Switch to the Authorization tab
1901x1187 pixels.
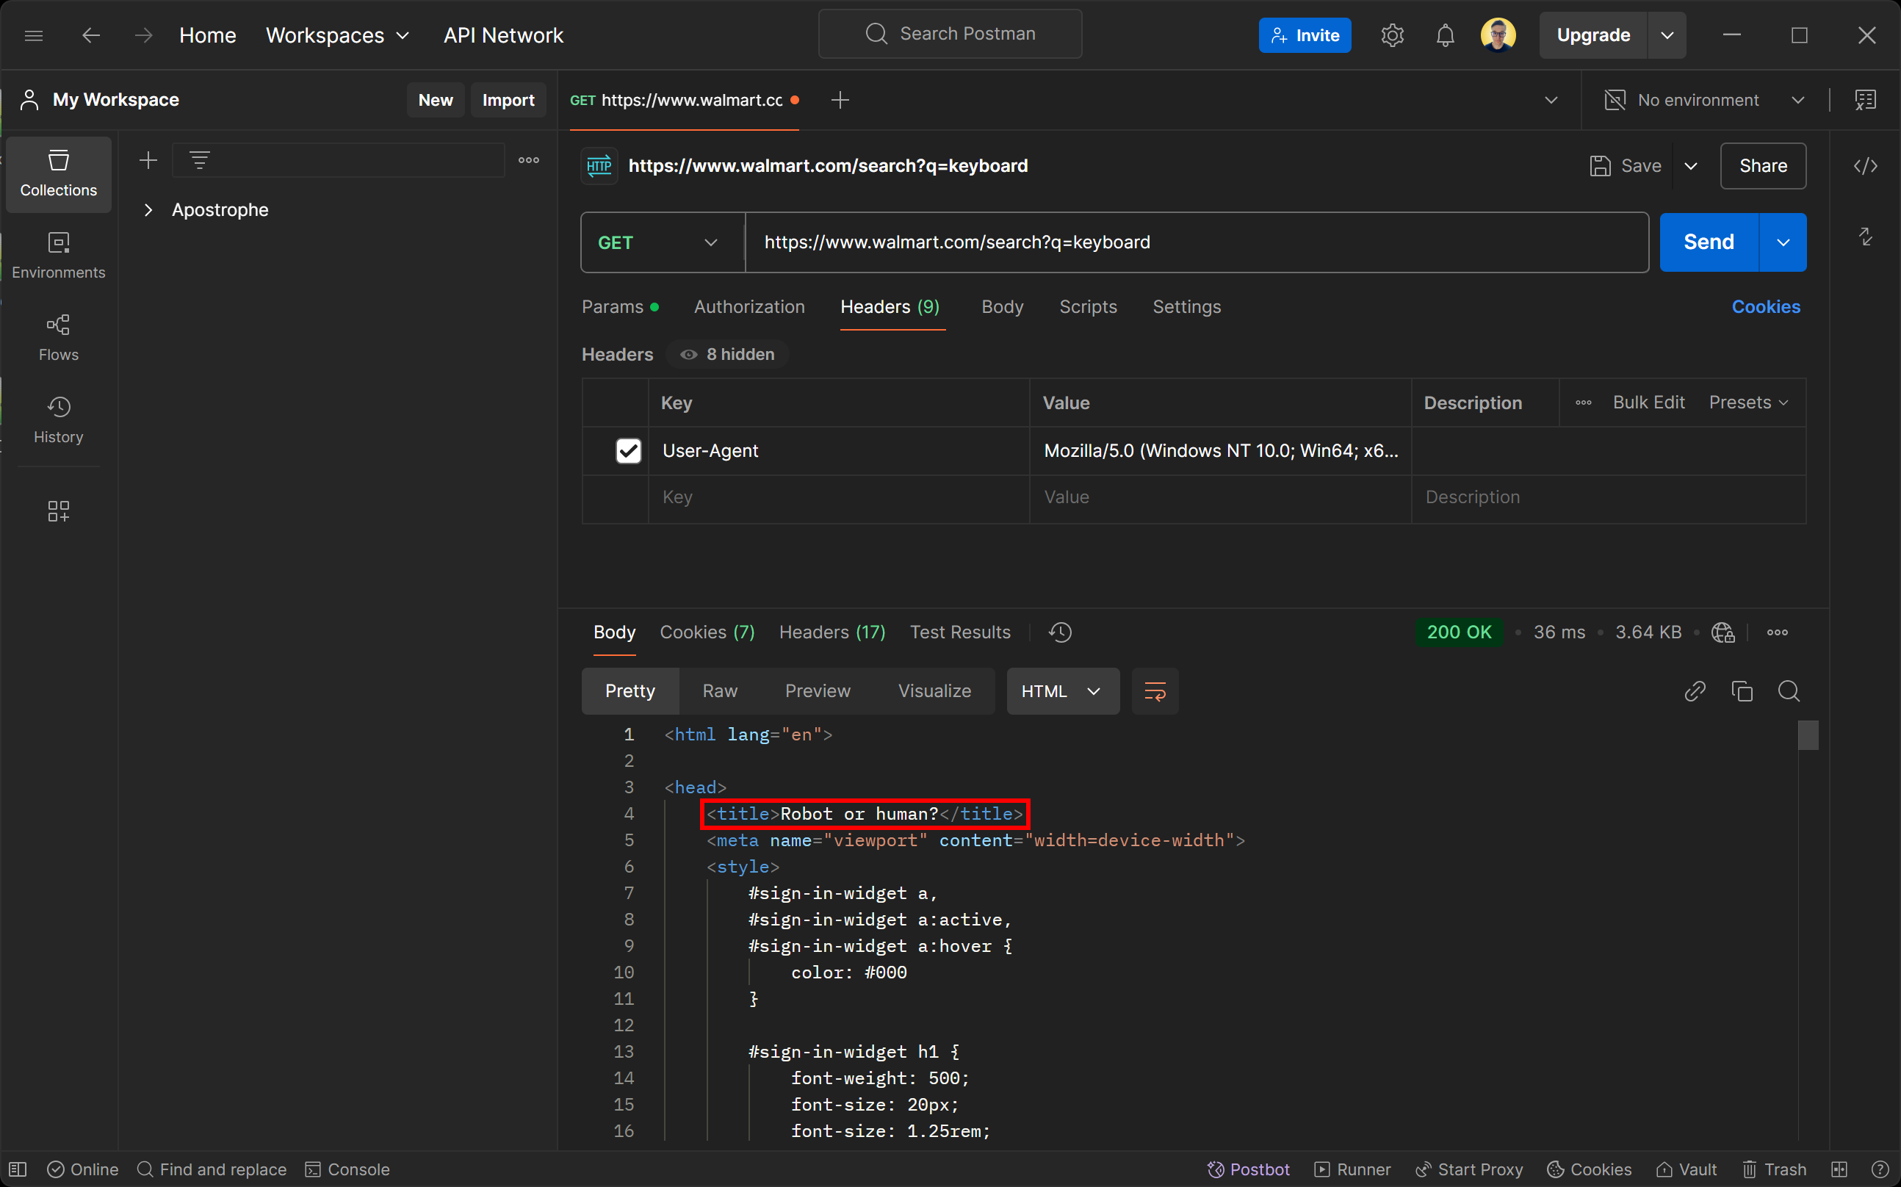(x=749, y=307)
